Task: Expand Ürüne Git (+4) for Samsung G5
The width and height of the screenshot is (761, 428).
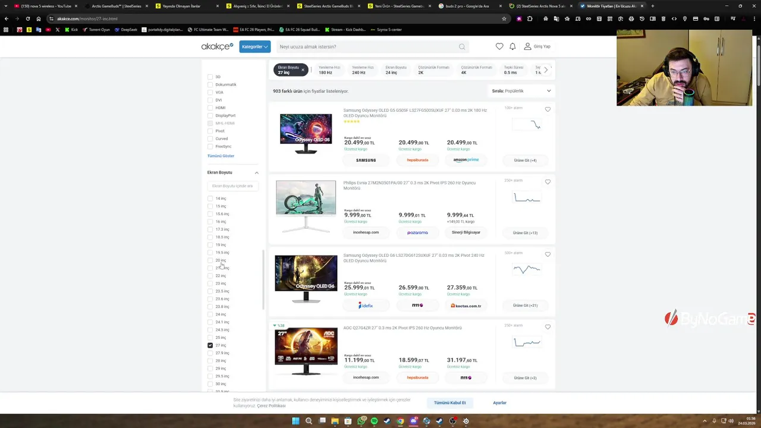Action: (526, 160)
